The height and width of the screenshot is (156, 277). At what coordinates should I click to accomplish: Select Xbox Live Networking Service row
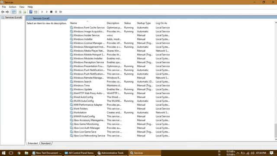click(120, 136)
